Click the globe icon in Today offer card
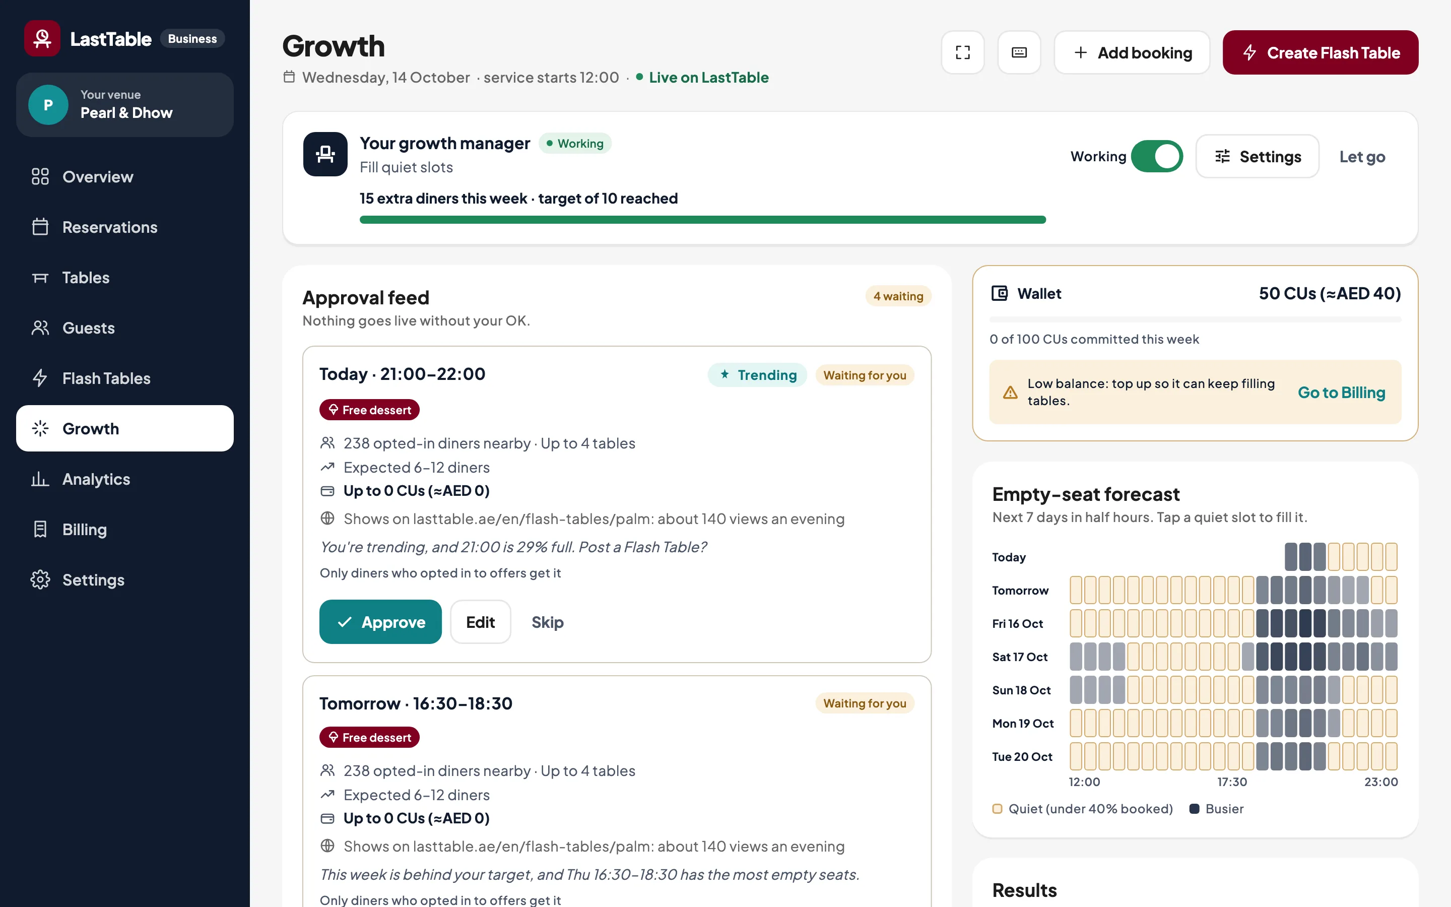The width and height of the screenshot is (1451, 907). coord(327,519)
